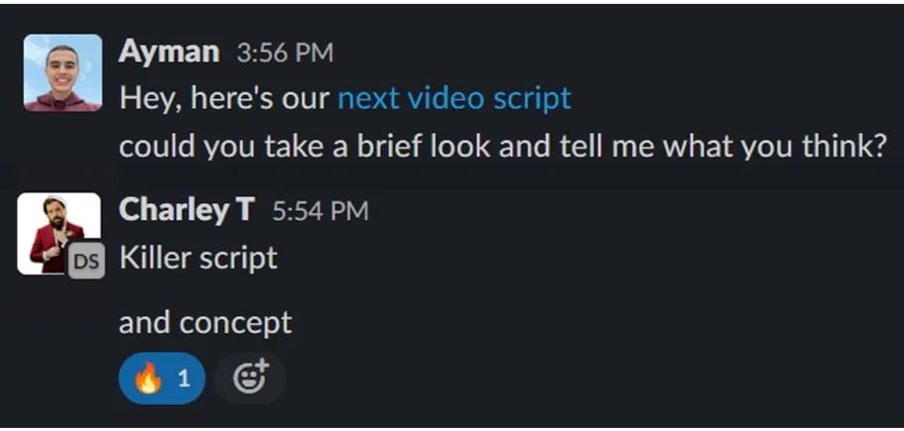Click the could you take a brief look message
This screenshot has height=431, width=904.
(502, 147)
